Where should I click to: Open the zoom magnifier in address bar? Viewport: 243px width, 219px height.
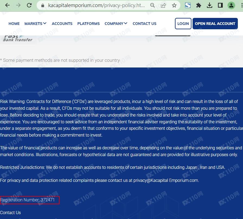pyautogui.click(x=153, y=5)
